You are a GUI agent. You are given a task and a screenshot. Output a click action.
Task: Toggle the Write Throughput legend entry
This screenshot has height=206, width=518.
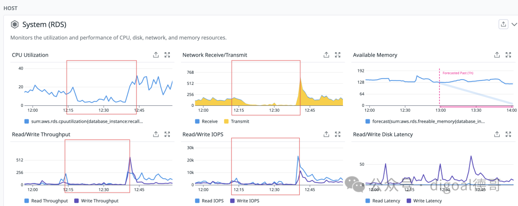point(96,201)
